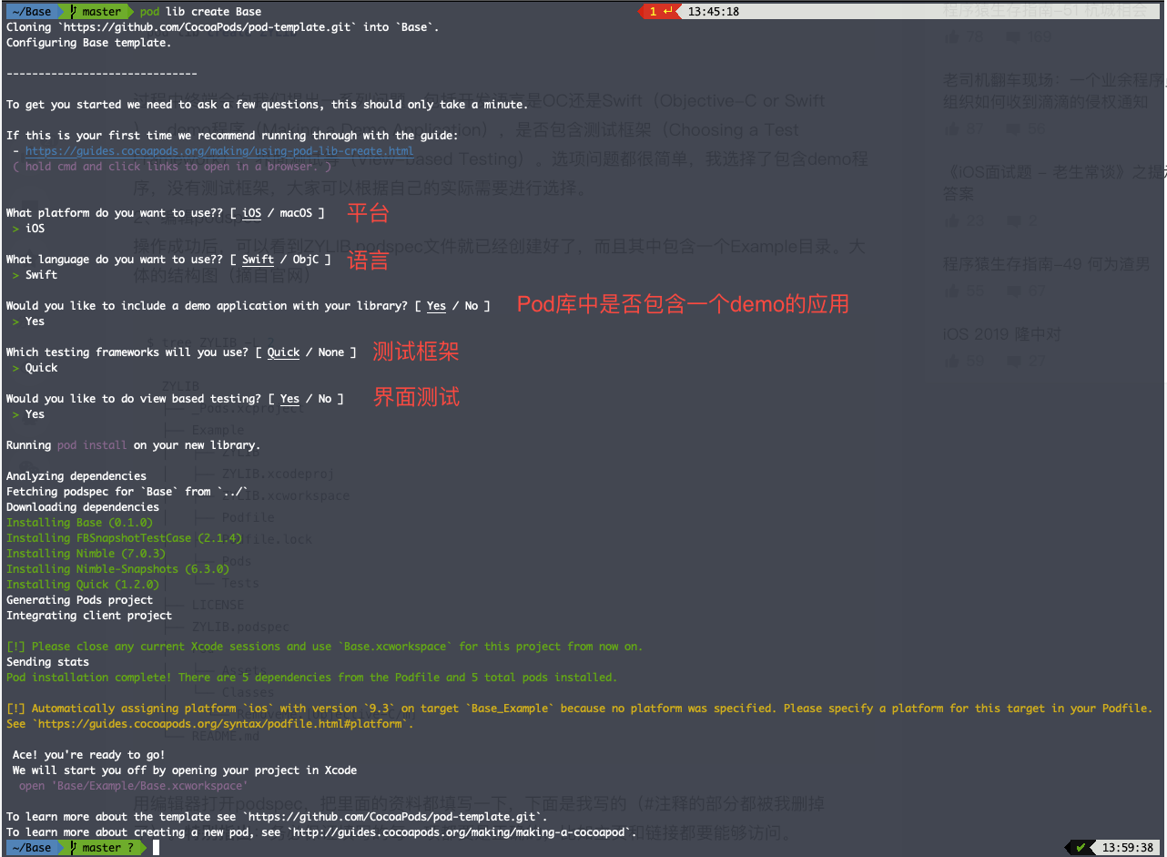Click the green checkmark status badge

1081,847
